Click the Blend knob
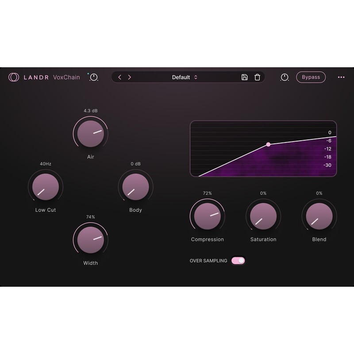The width and height of the screenshot is (354, 354). click(x=319, y=216)
